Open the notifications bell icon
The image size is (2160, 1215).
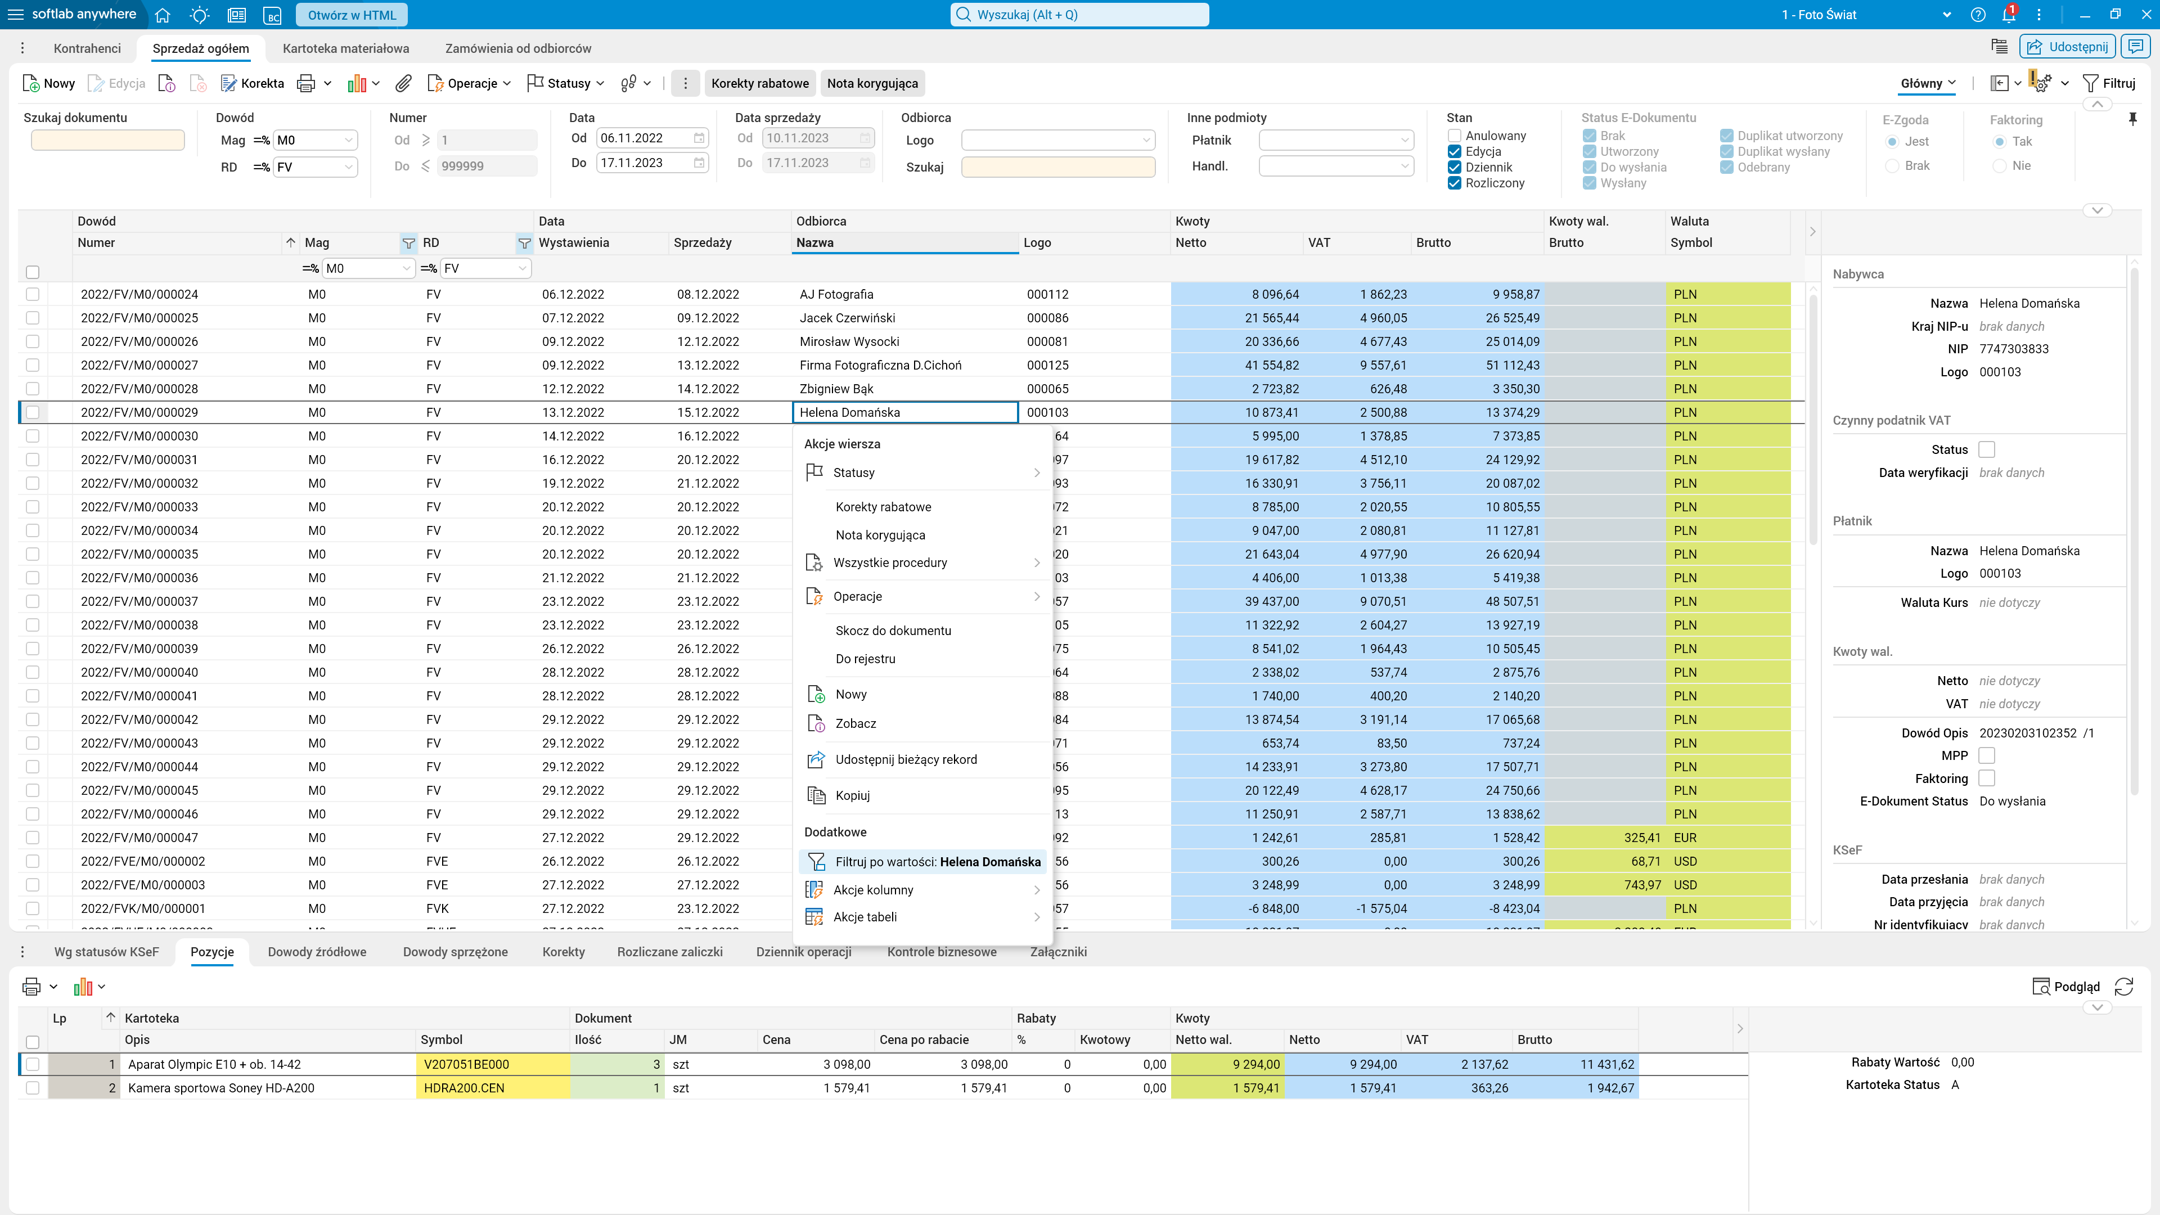pyautogui.click(x=2008, y=15)
